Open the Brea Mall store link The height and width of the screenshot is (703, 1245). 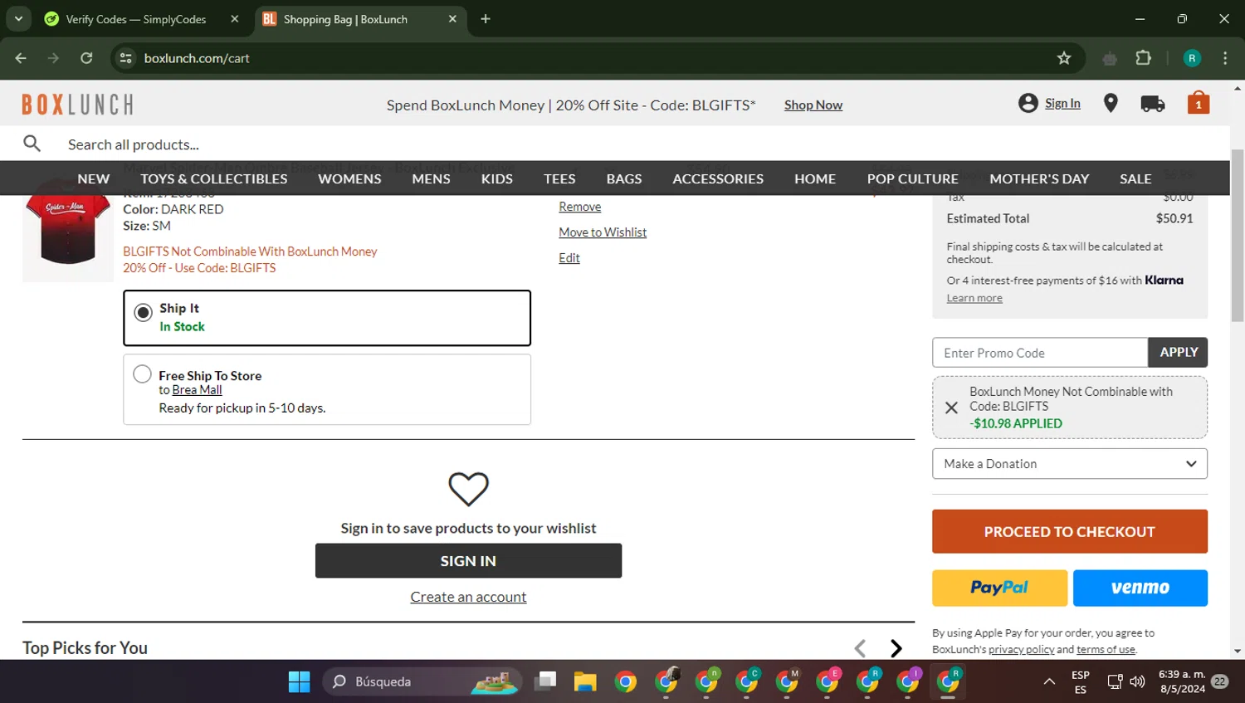click(197, 390)
